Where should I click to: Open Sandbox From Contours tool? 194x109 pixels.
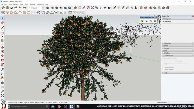[141, 8]
